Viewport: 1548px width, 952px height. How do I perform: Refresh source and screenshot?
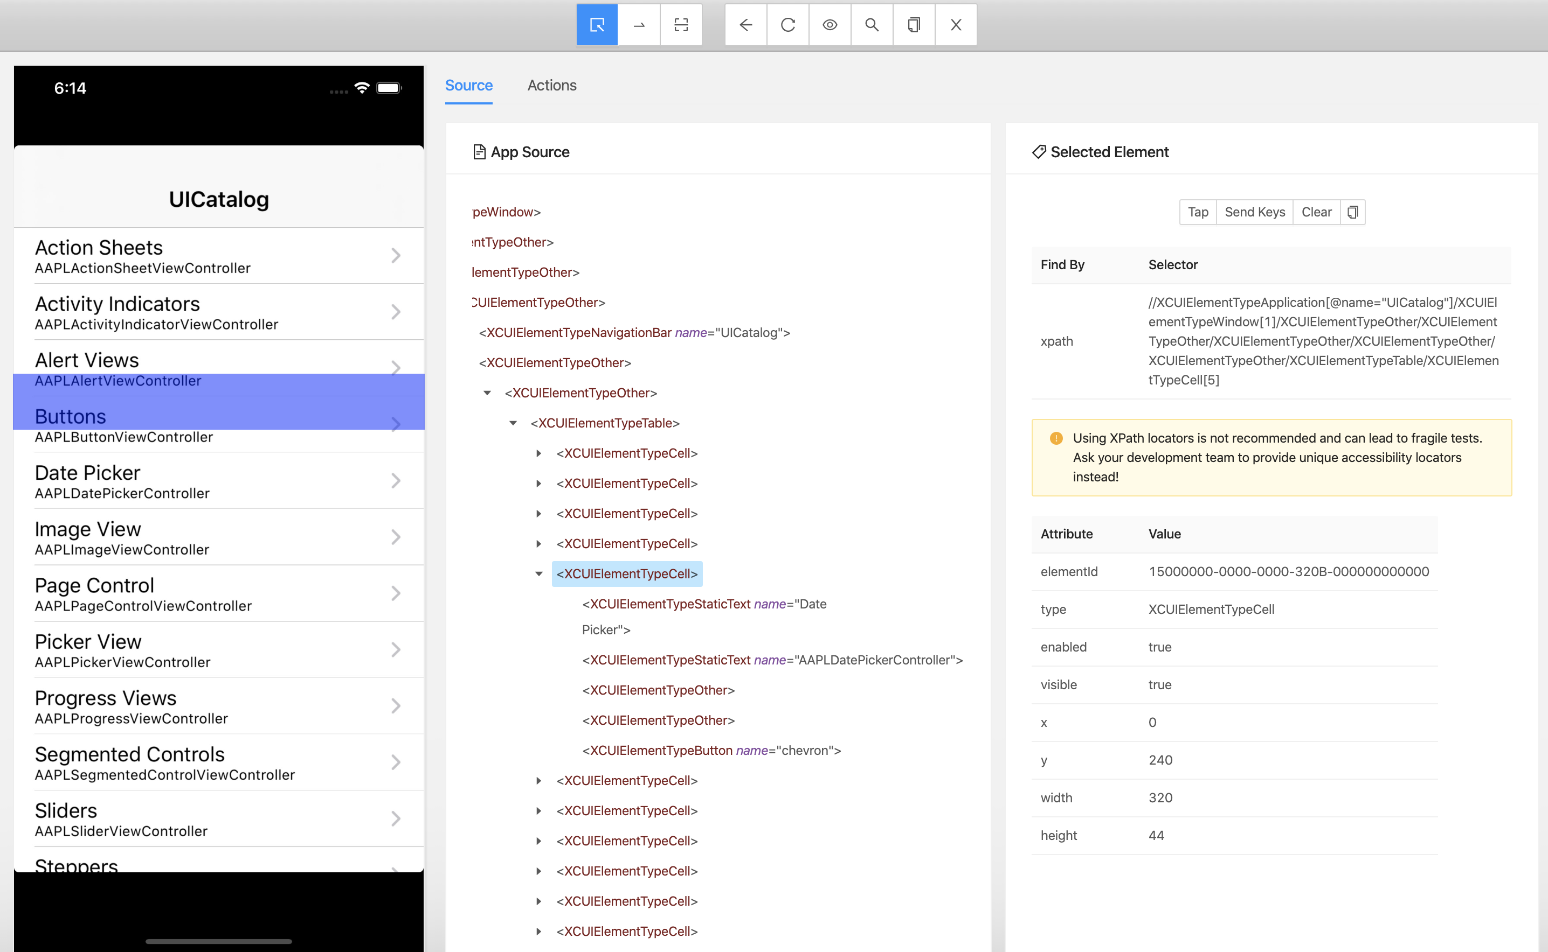tap(788, 25)
